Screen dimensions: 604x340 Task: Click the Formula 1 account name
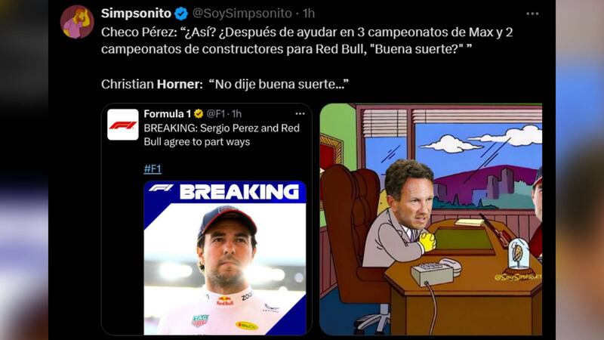(x=167, y=114)
